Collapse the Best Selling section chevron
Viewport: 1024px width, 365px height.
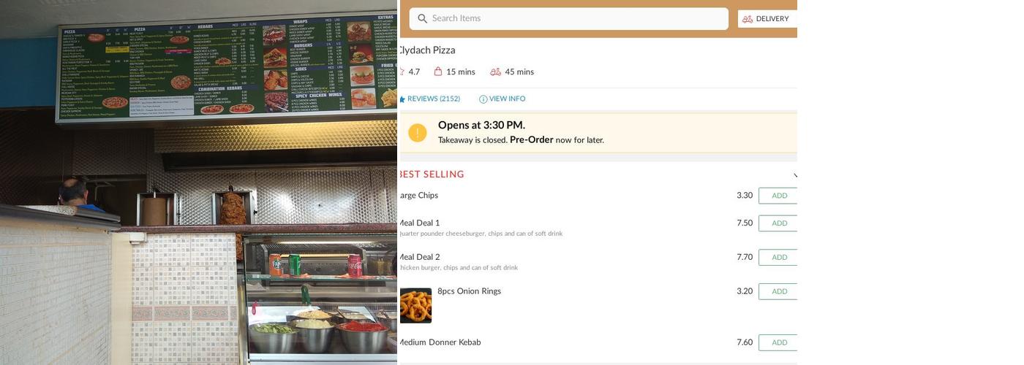(795, 174)
